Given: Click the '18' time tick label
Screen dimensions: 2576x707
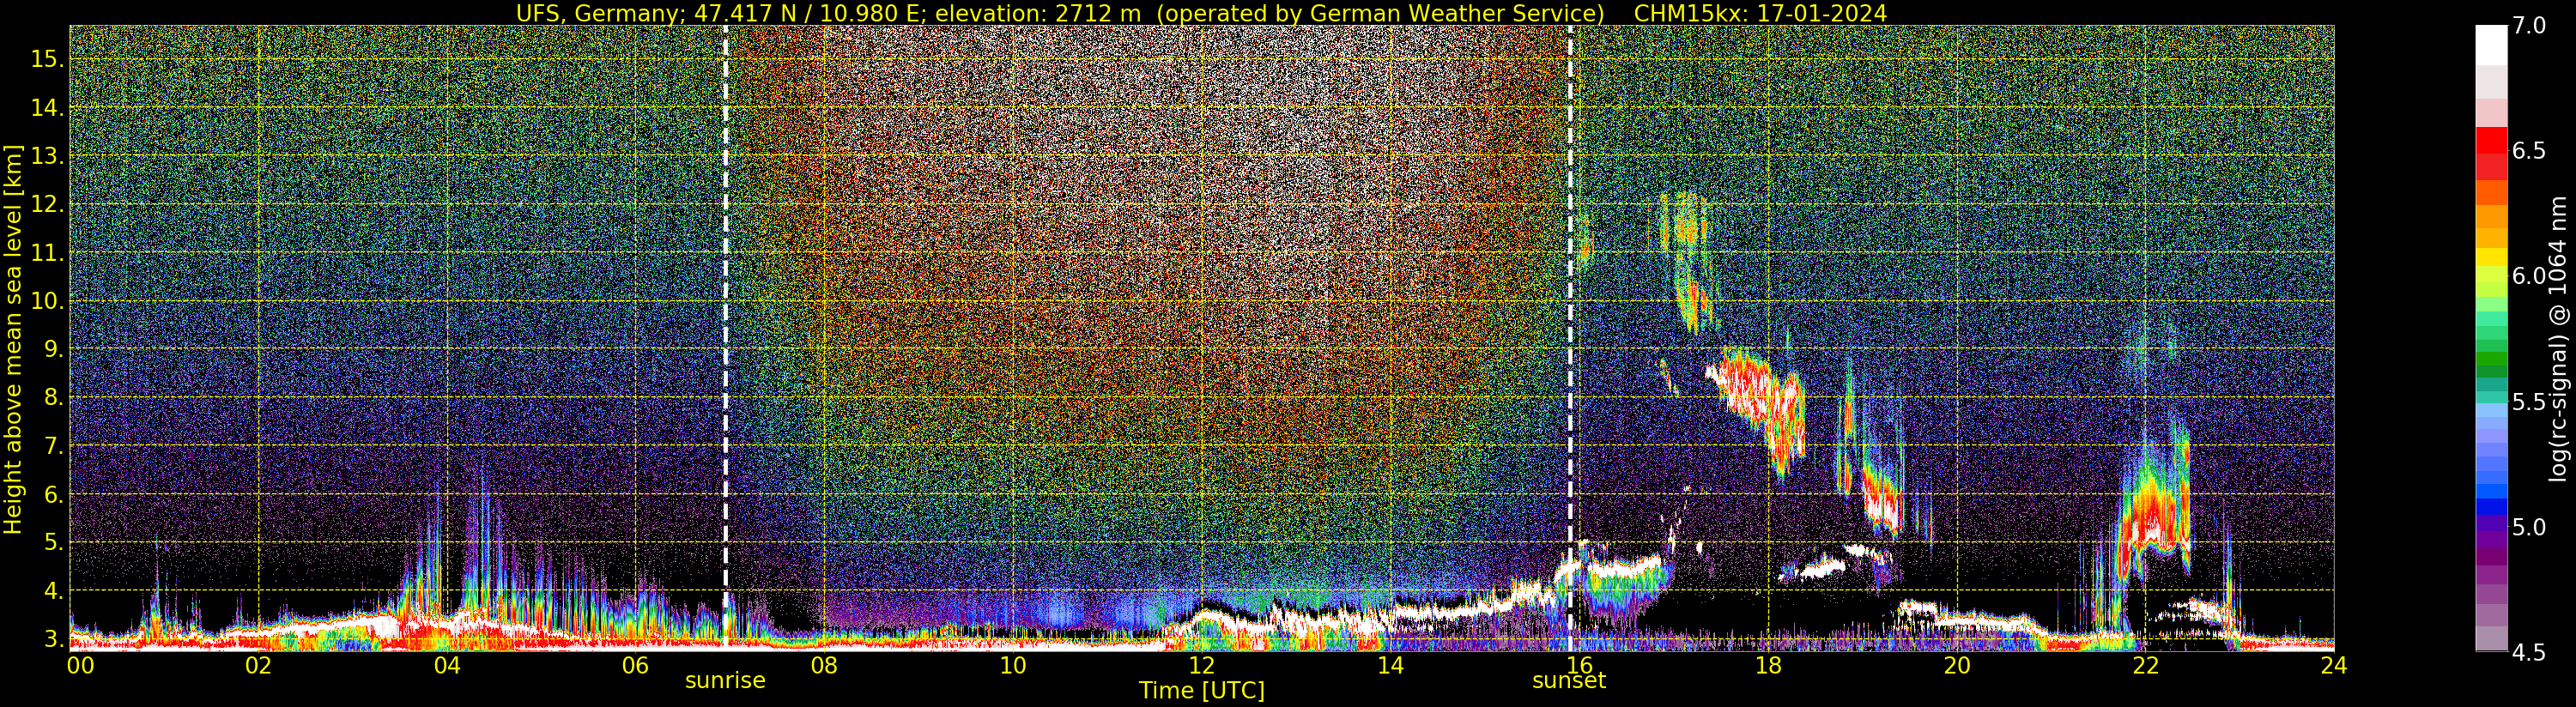Looking at the screenshot, I should pos(1768,666).
